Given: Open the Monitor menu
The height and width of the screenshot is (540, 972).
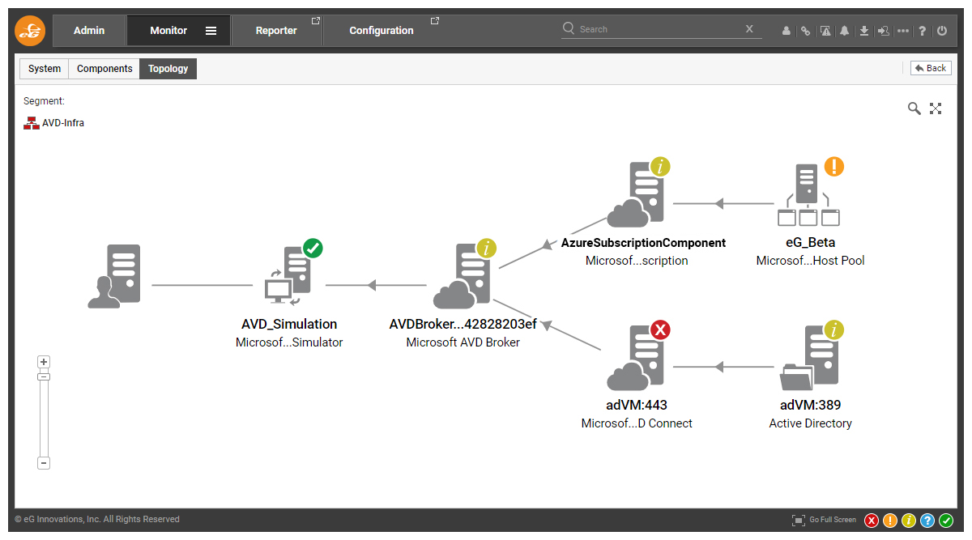Looking at the screenshot, I should 168,31.
